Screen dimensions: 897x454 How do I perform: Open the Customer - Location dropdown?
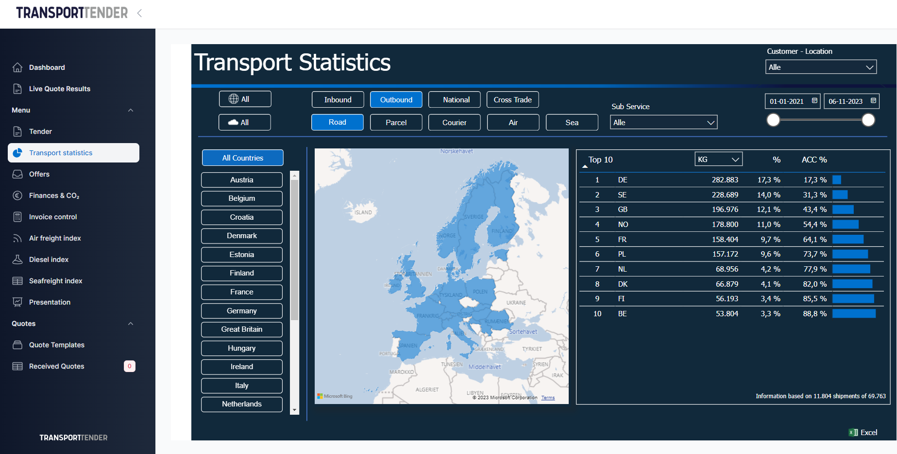821,67
